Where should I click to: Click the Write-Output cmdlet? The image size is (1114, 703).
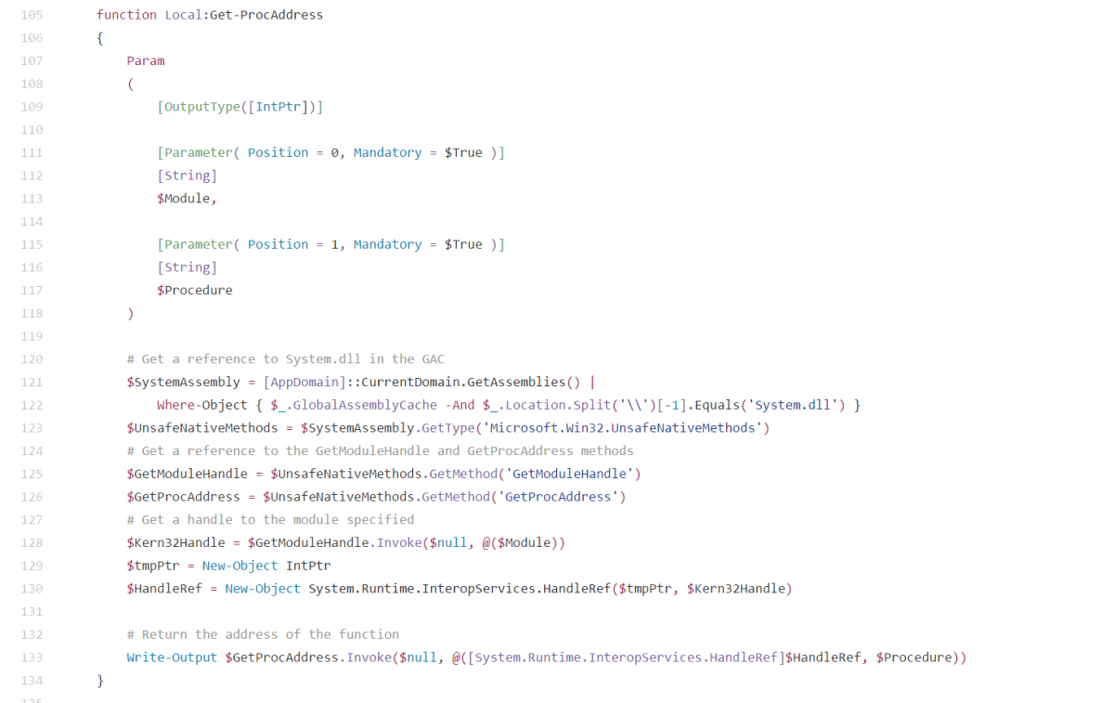tap(172, 657)
